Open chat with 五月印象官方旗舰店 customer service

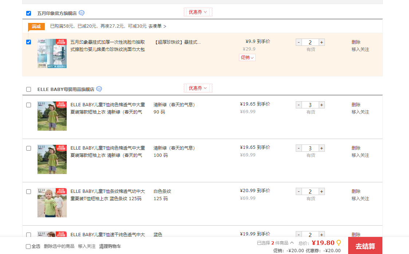82,13
